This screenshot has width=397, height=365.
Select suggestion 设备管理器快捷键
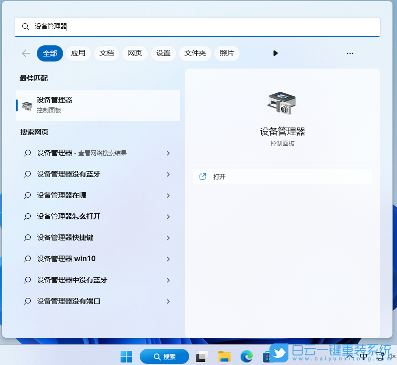[98, 237]
